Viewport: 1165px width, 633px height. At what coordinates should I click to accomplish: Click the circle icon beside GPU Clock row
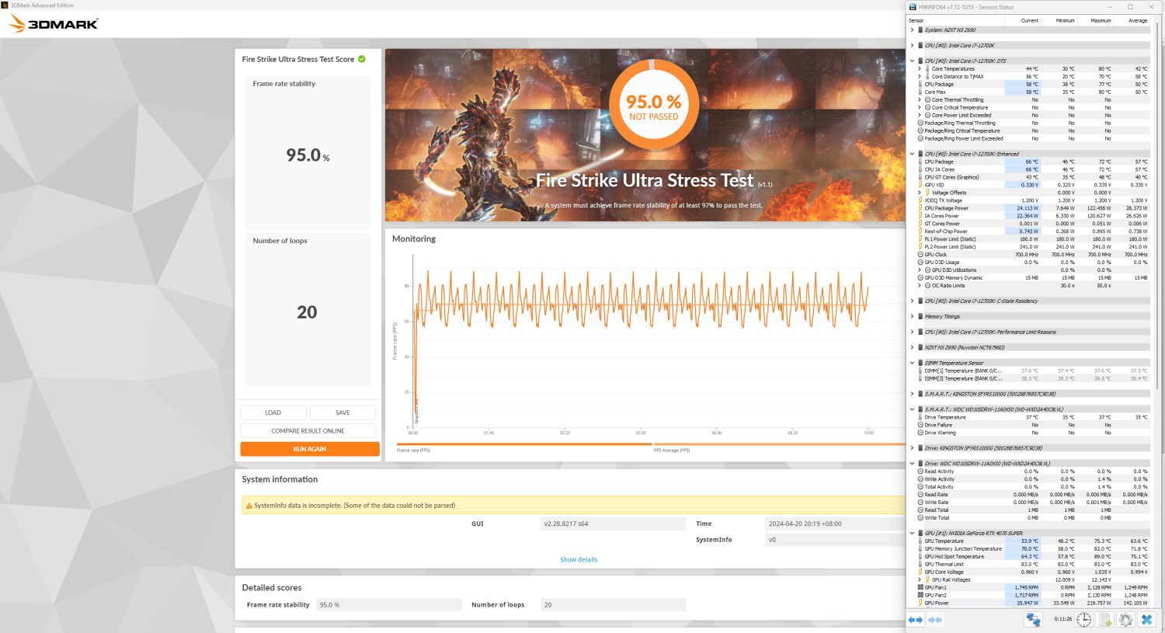click(x=921, y=255)
